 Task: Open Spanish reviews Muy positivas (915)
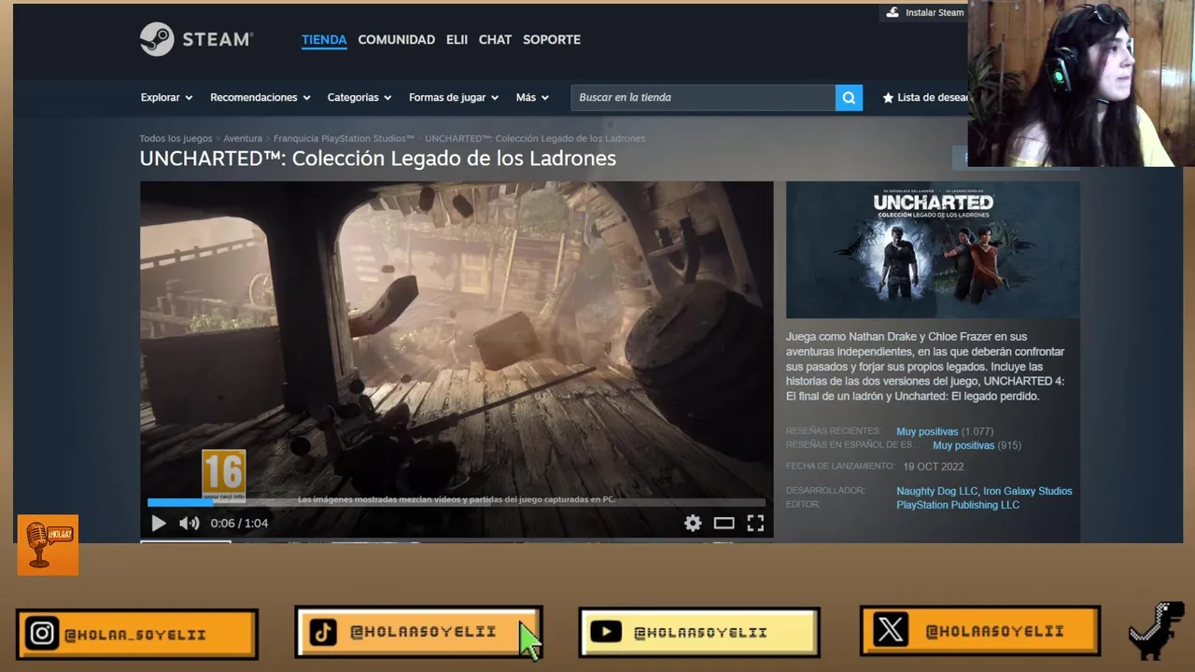tap(977, 445)
